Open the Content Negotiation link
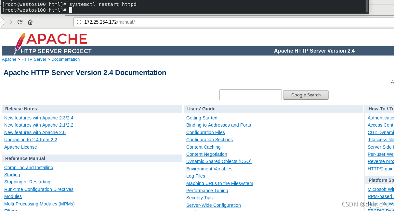 click(x=207, y=154)
